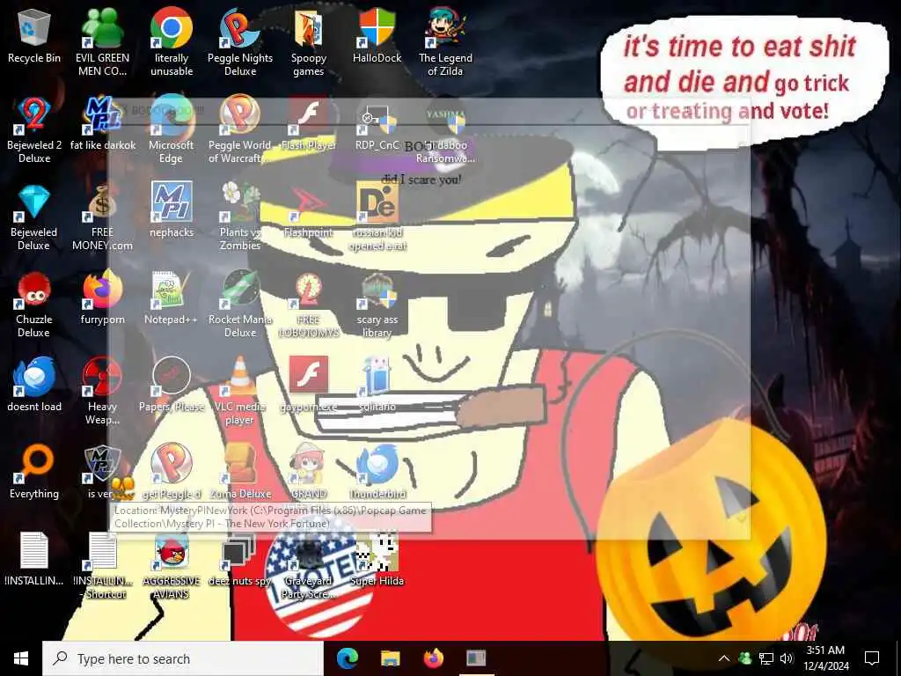This screenshot has width=901, height=676.
Task: Click the green messenger tray icon
Action: point(744,658)
